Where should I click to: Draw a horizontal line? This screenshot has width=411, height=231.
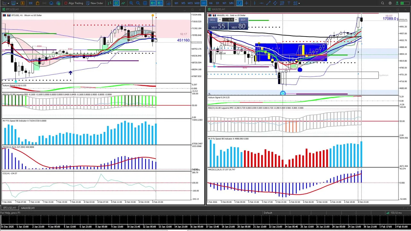click(x=261, y=3)
